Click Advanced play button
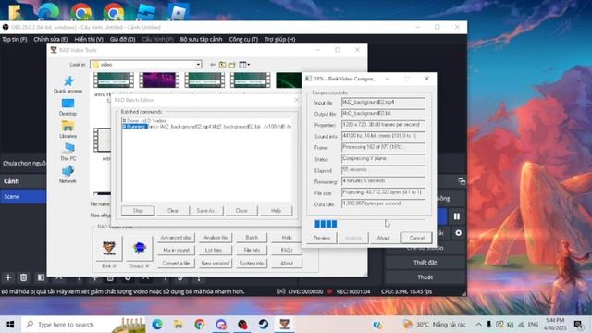 [177, 238]
